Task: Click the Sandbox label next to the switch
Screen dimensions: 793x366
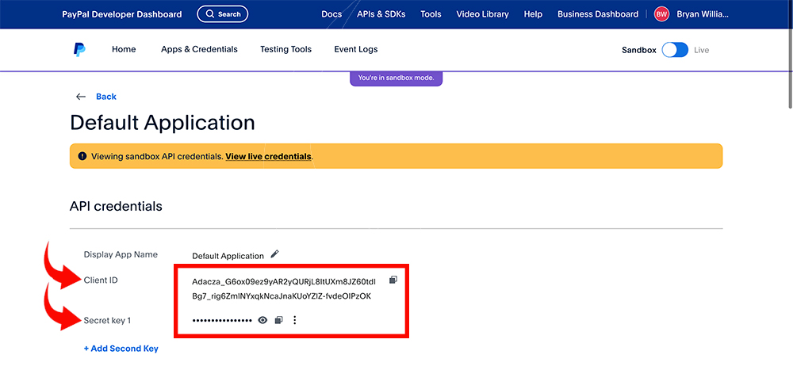Action: (639, 50)
